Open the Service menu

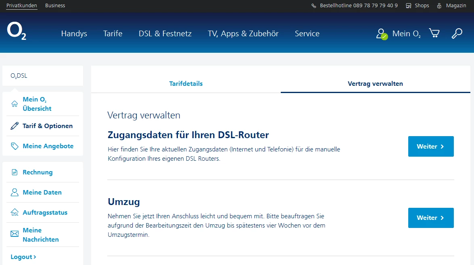pyautogui.click(x=307, y=33)
